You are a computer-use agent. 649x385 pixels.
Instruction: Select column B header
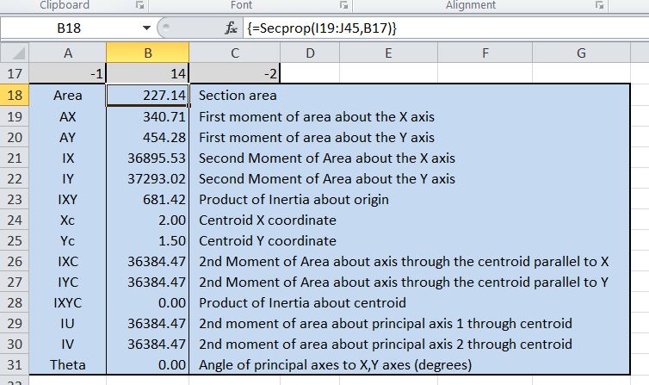[x=147, y=53]
